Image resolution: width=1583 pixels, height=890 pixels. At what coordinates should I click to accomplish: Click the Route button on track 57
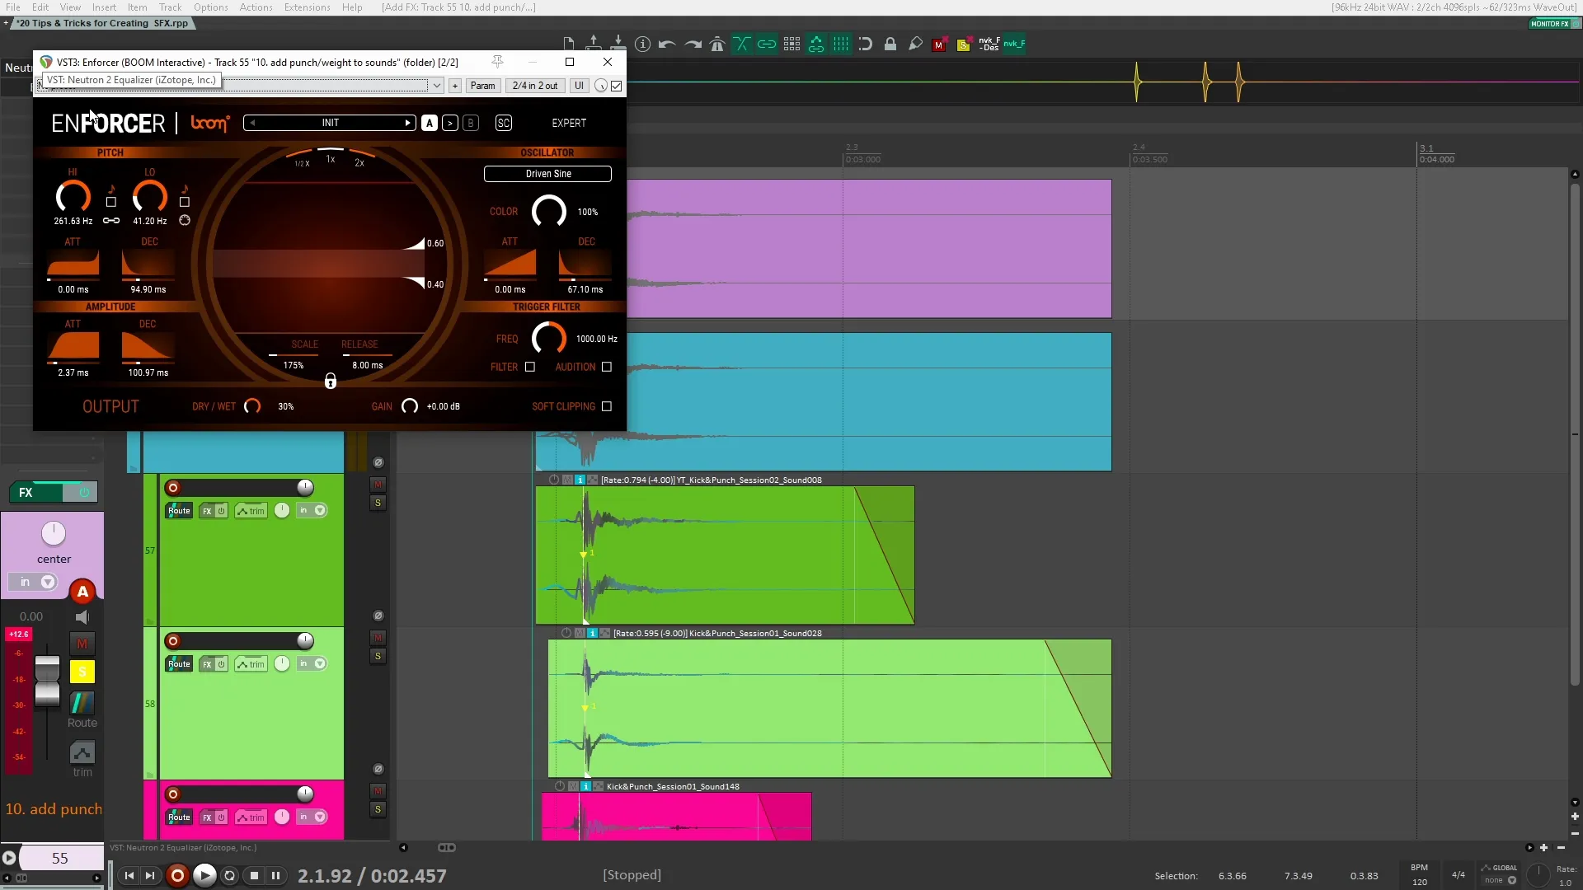(179, 511)
